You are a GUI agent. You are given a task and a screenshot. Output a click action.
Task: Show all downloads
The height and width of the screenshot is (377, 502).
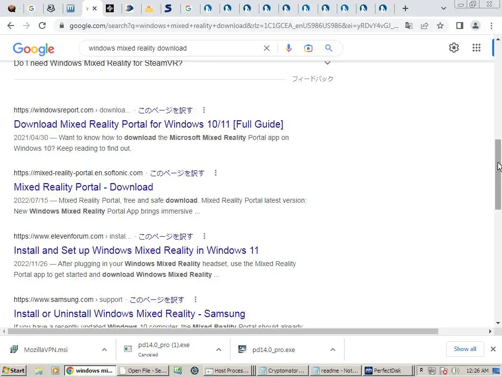[x=465, y=349]
